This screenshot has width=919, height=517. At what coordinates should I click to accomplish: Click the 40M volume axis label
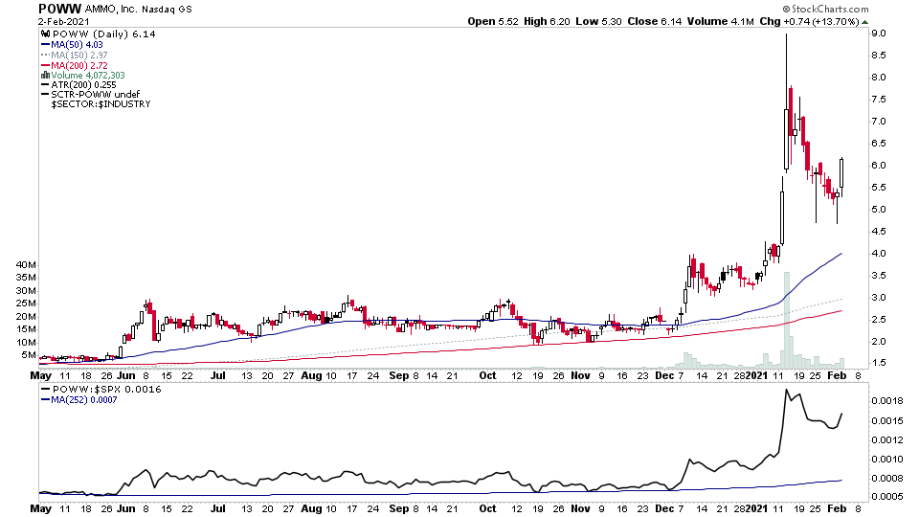[26, 265]
